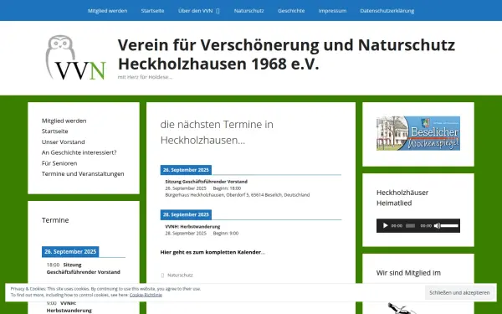
Task: Mute the Heimatlied audio player
Action: pos(437,225)
